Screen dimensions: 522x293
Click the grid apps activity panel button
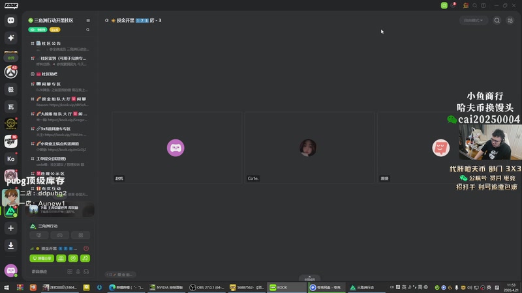[80, 236]
